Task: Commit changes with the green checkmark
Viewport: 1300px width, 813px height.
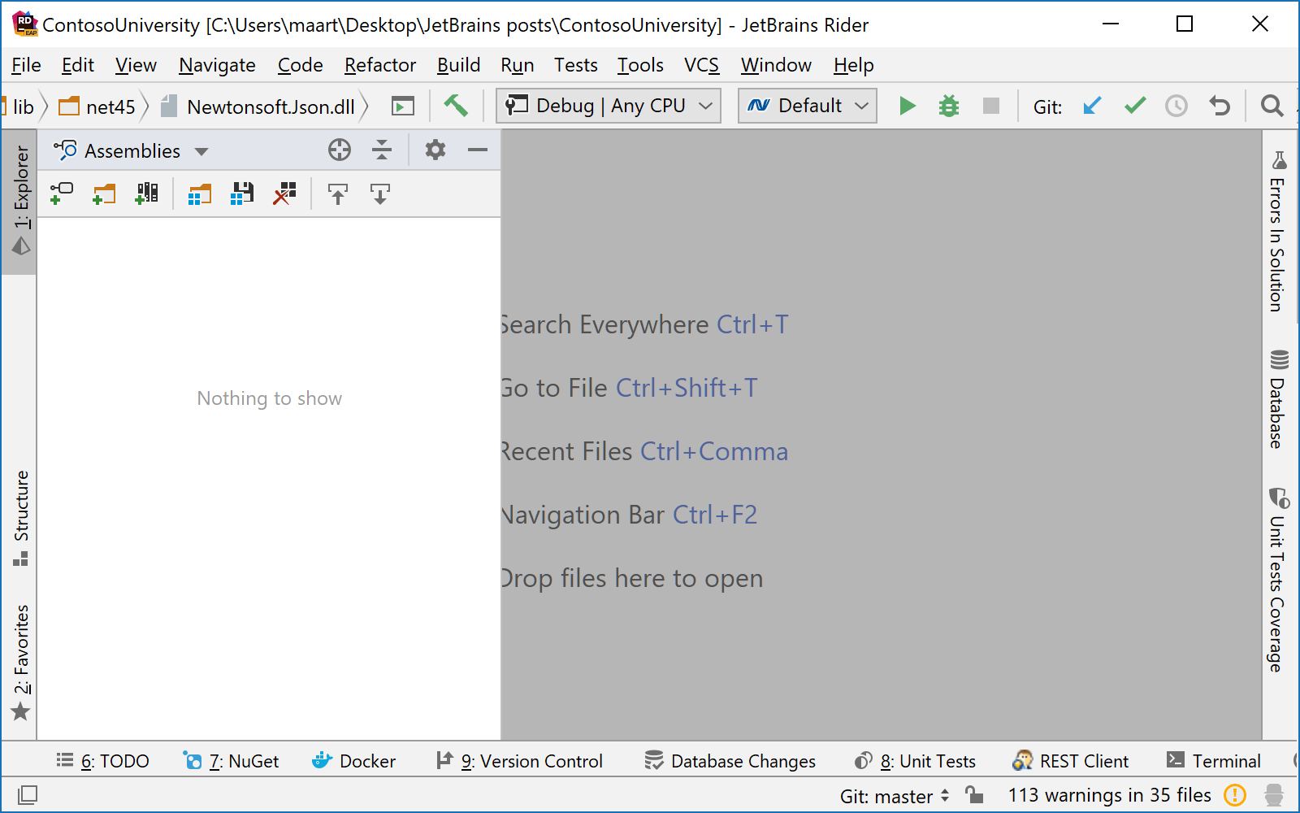Action: (x=1135, y=106)
